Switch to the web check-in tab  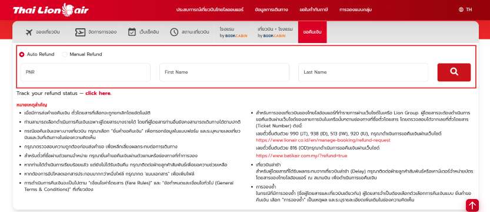[144, 32]
